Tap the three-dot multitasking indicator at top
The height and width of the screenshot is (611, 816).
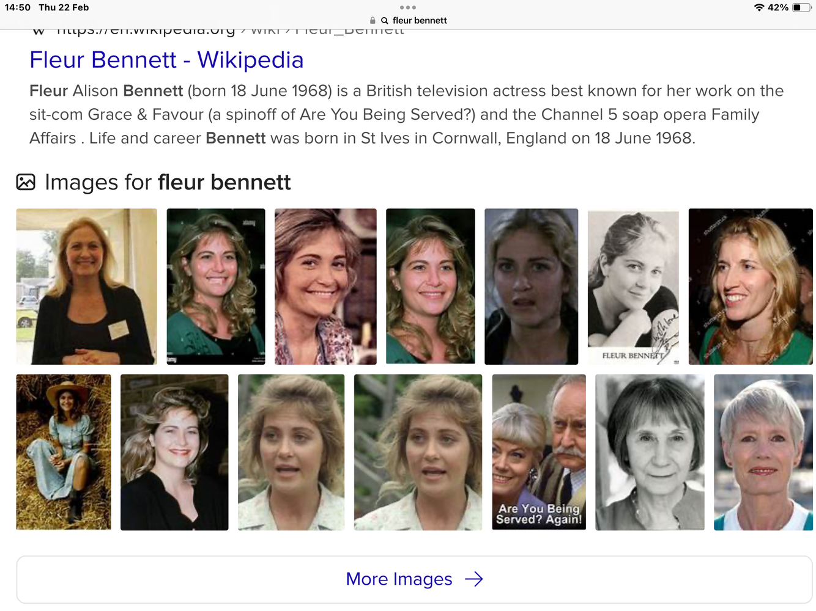pos(408,7)
